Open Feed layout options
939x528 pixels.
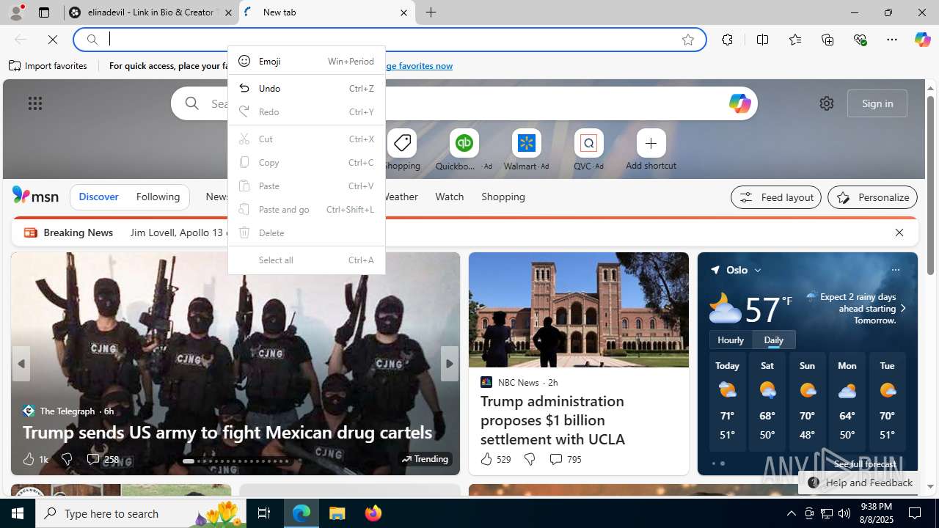[776, 197]
